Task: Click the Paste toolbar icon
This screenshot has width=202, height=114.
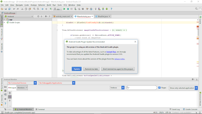Action: point(30,9)
